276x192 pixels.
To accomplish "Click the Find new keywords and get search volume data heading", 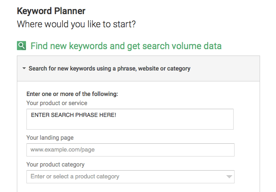I will [126, 46].
